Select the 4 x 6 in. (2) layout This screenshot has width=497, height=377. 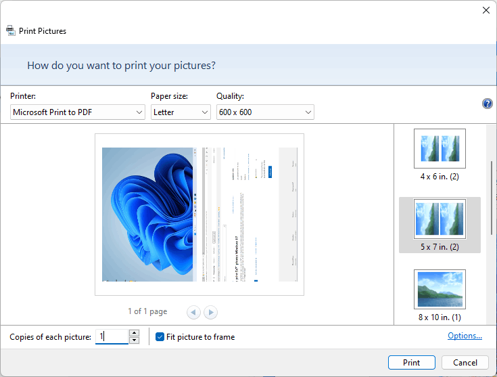point(440,155)
